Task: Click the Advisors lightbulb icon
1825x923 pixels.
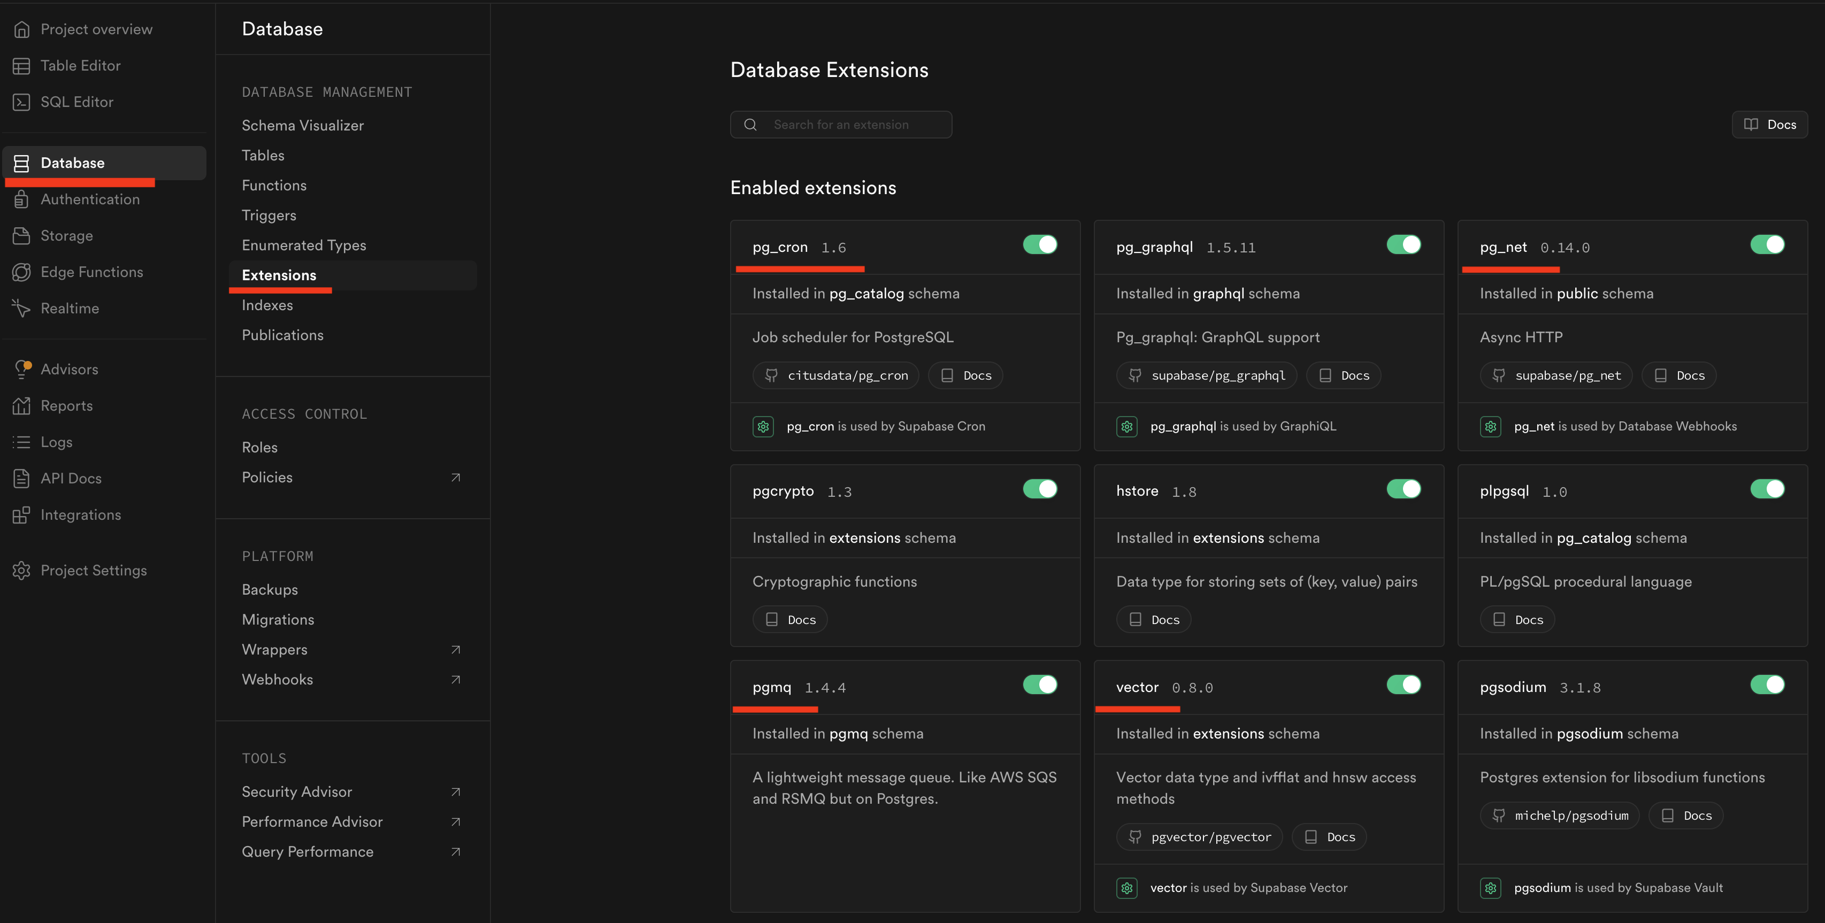Action: pyautogui.click(x=21, y=369)
